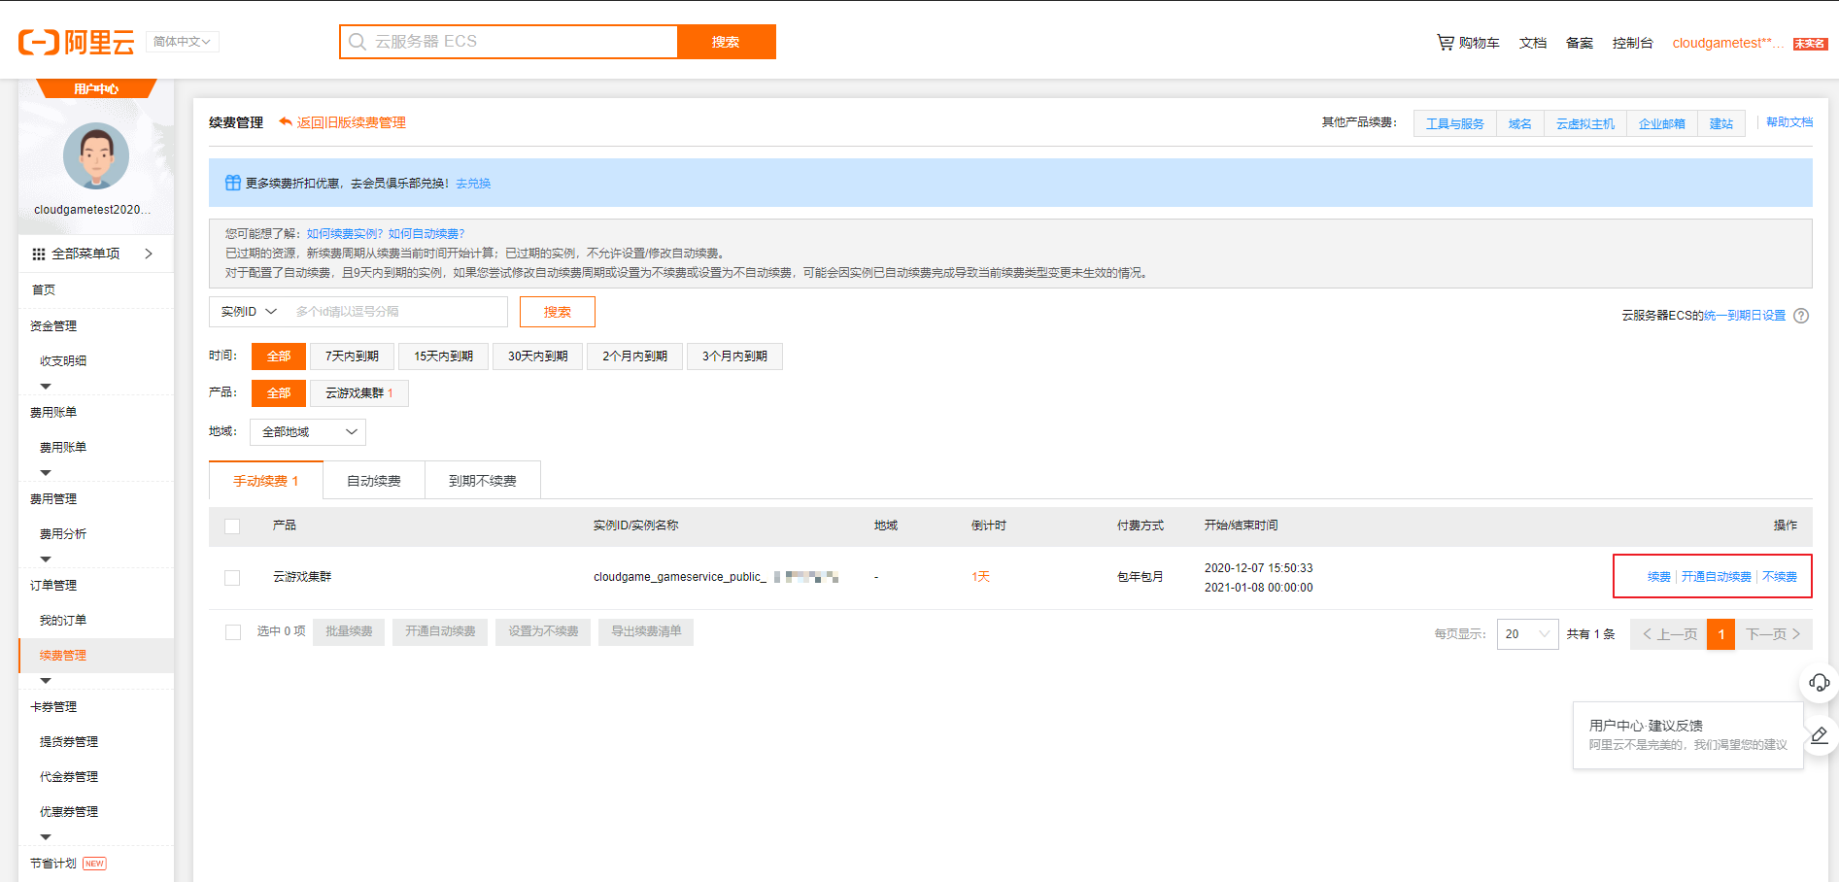
Task: Open 帮助文档 link
Action: 1789,122
